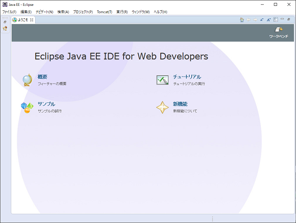
Task: Open the サンプル link
Action: click(x=46, y=104)
